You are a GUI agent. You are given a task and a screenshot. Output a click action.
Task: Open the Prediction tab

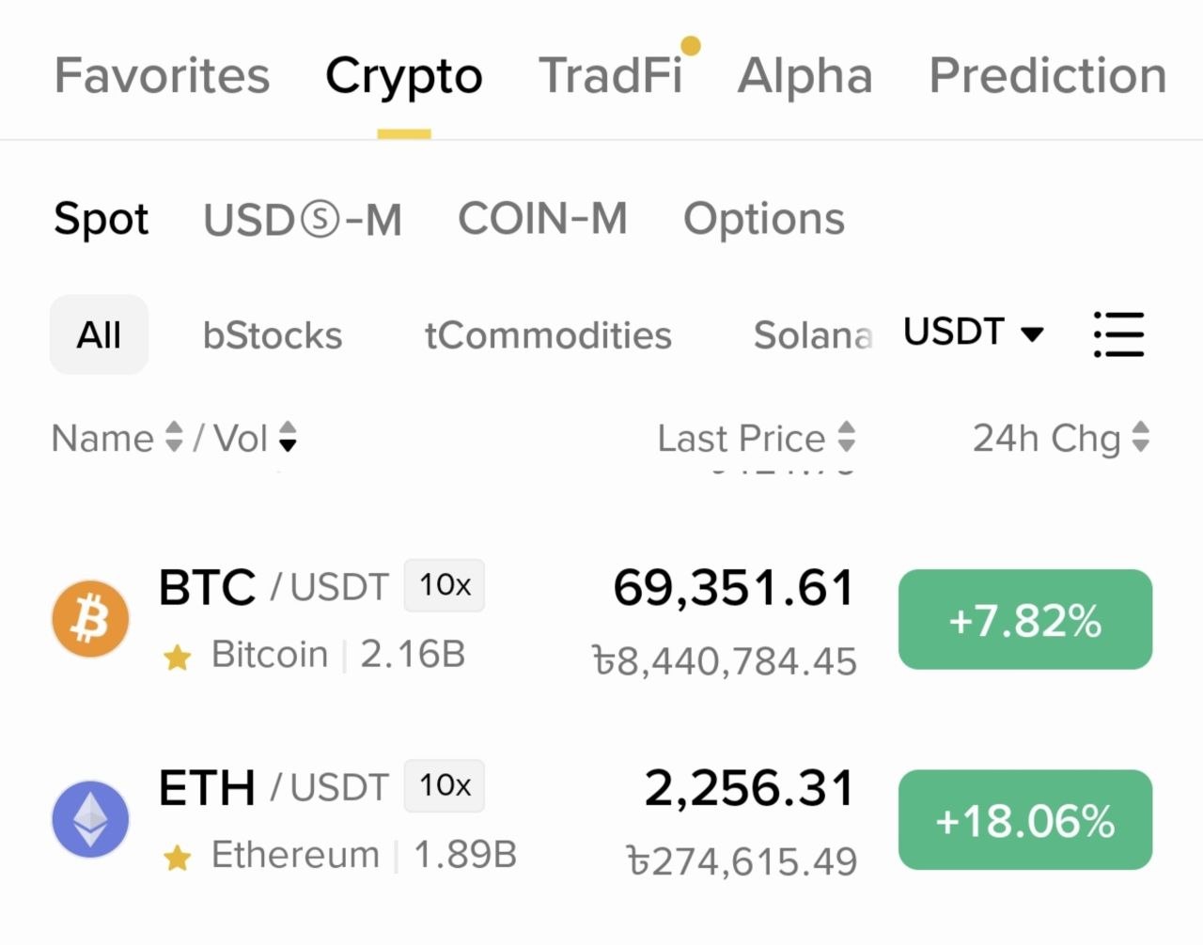[1047, 75]
